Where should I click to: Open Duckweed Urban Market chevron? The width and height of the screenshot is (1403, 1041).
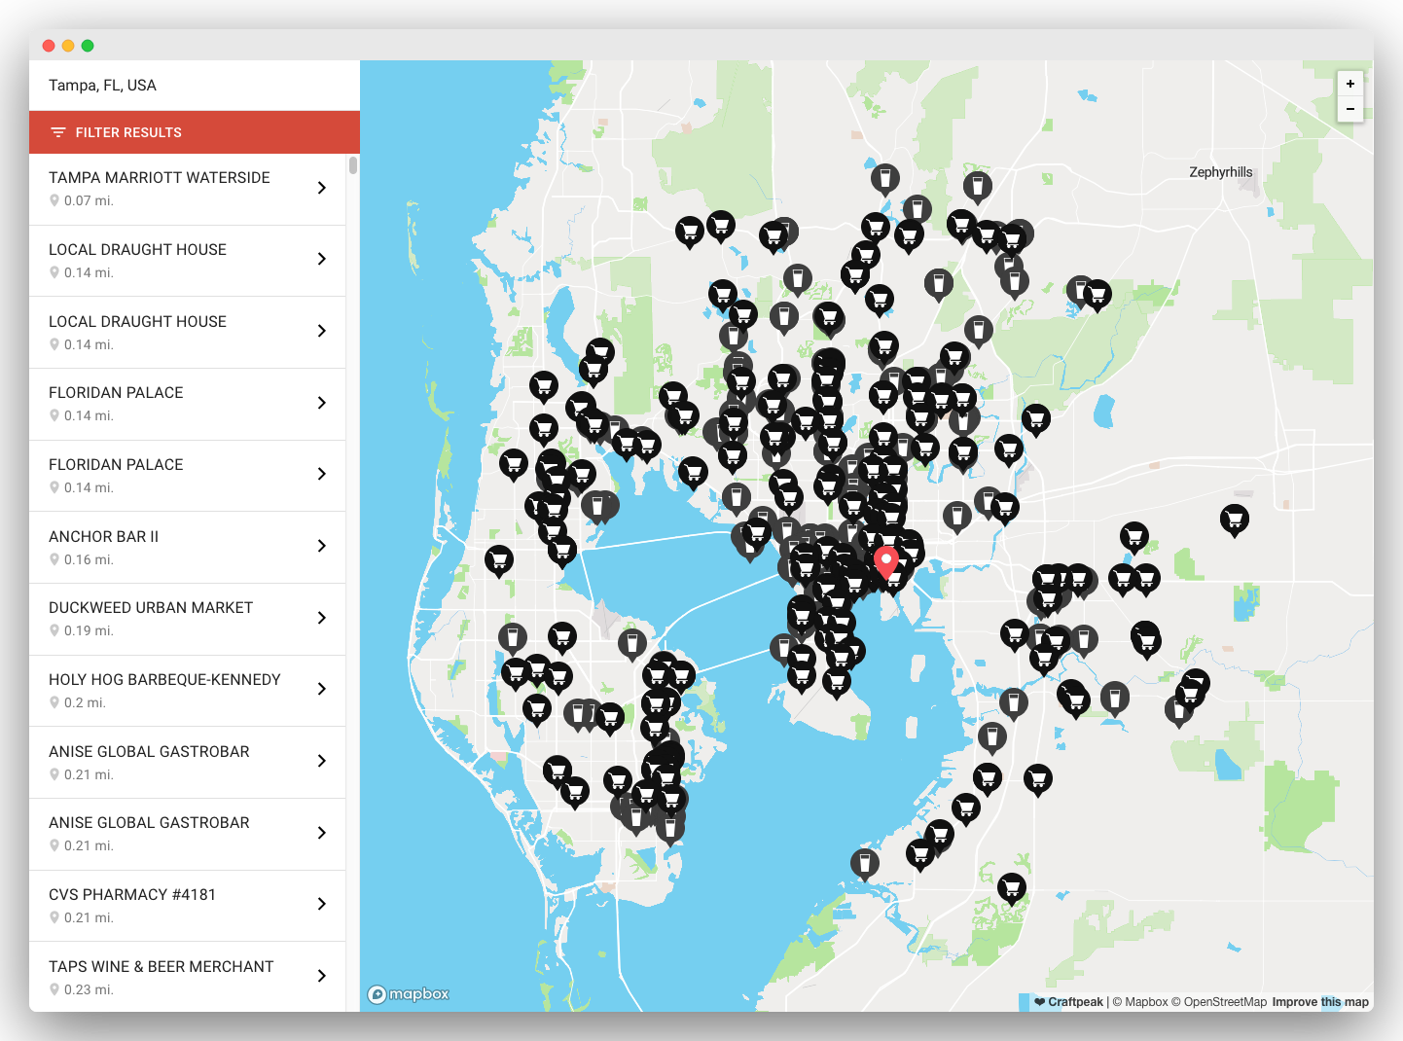pos(321,618)
